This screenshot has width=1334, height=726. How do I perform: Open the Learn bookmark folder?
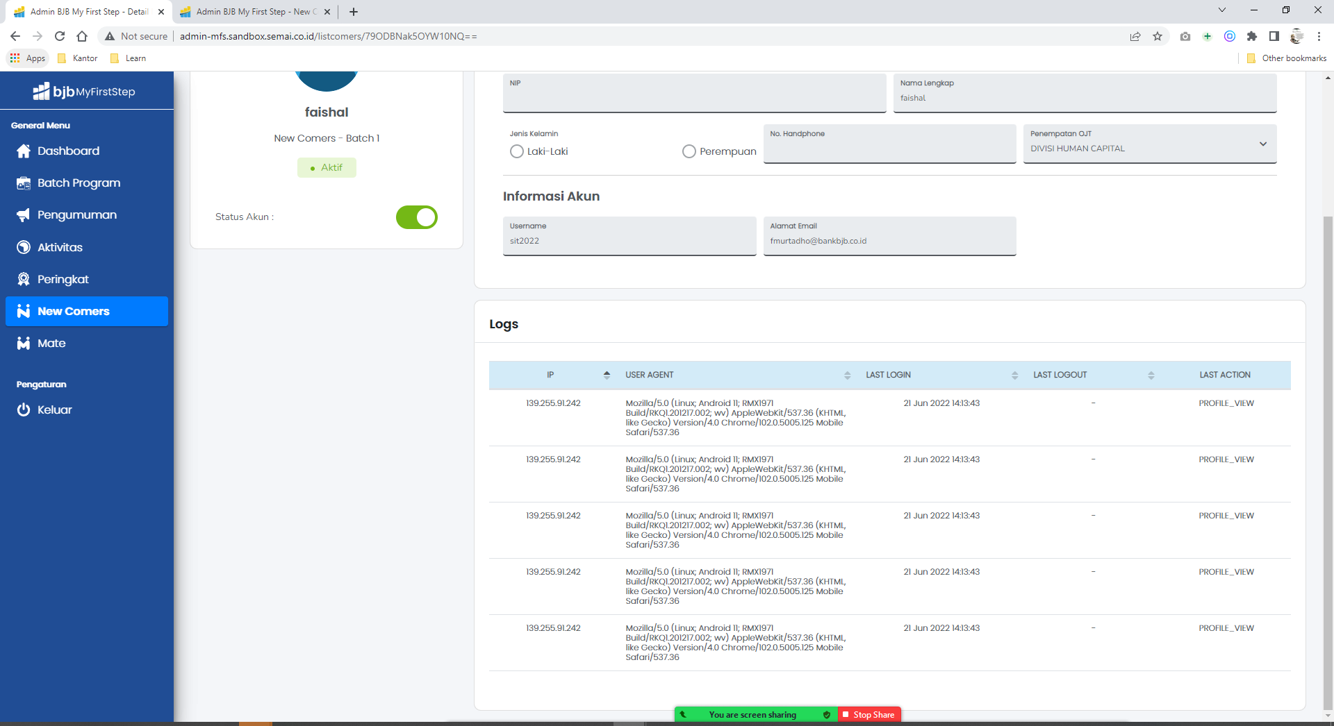pyautogui.click(x=129, y=58)
